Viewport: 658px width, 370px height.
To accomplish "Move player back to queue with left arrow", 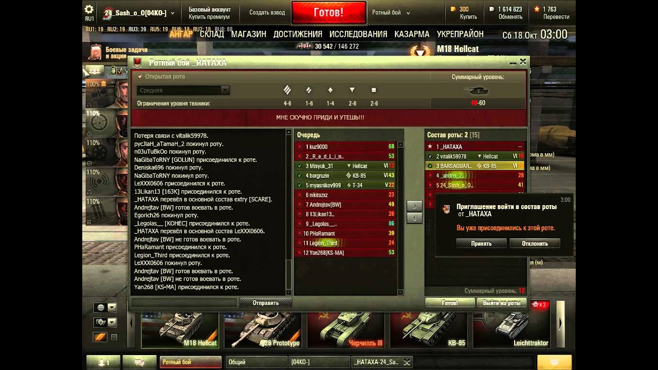I will 414,218.
